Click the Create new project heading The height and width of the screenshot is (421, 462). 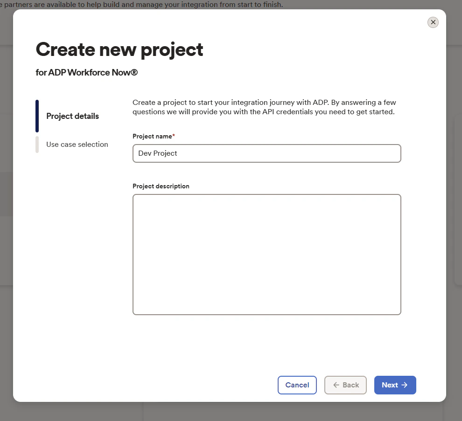119,49
